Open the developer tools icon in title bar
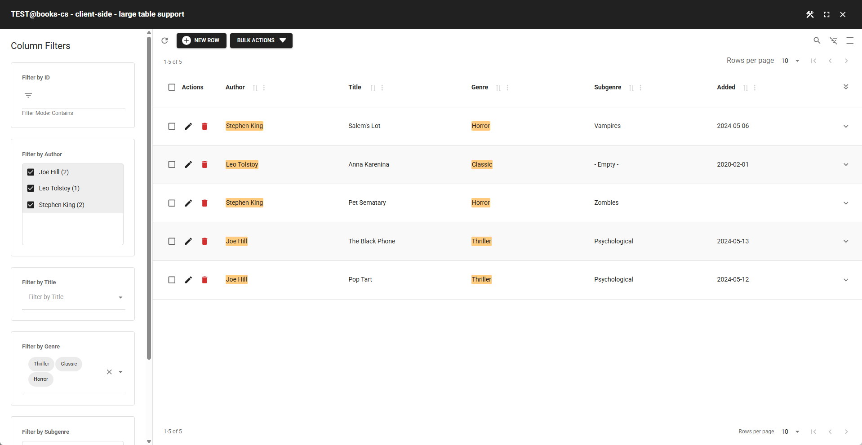The height and width of the screenshot is (445, 862). tap(810, 14)
